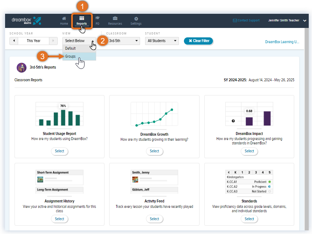
Task: Choose Groups from the View list
Action: (x=70, y=57)
